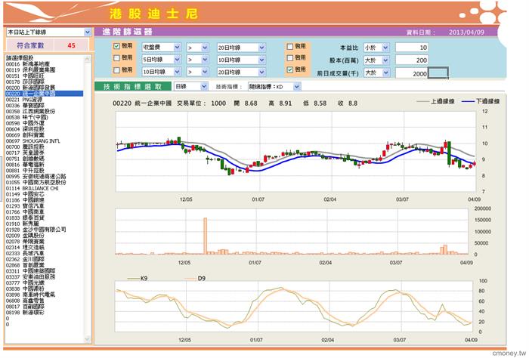Image resolution: width=529 pixels, height=358 pixels.
Task: Select stock 00200 in the list
Action: [44, 88]
